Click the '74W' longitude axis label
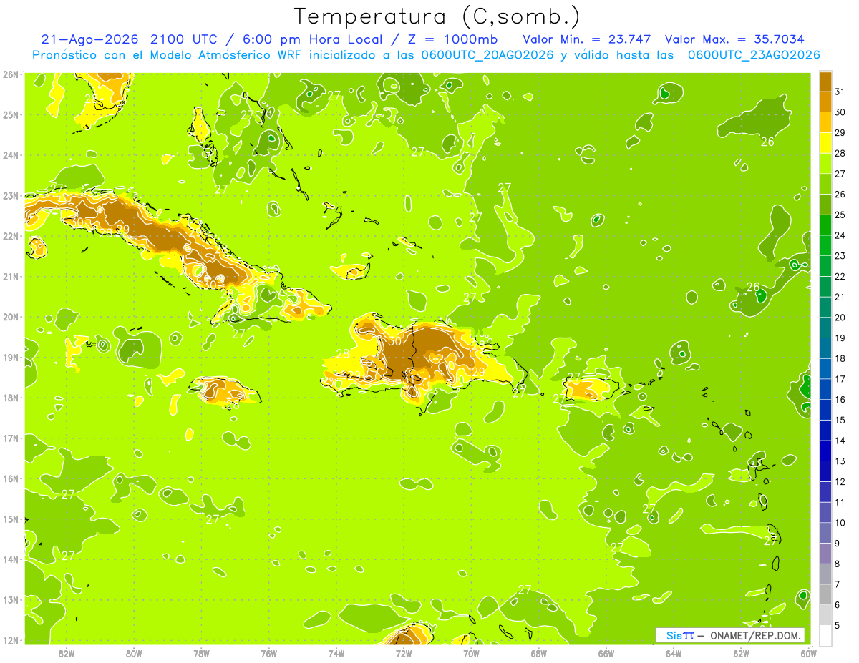This screenshot has width=859, height=663. [x=336, y=653]
